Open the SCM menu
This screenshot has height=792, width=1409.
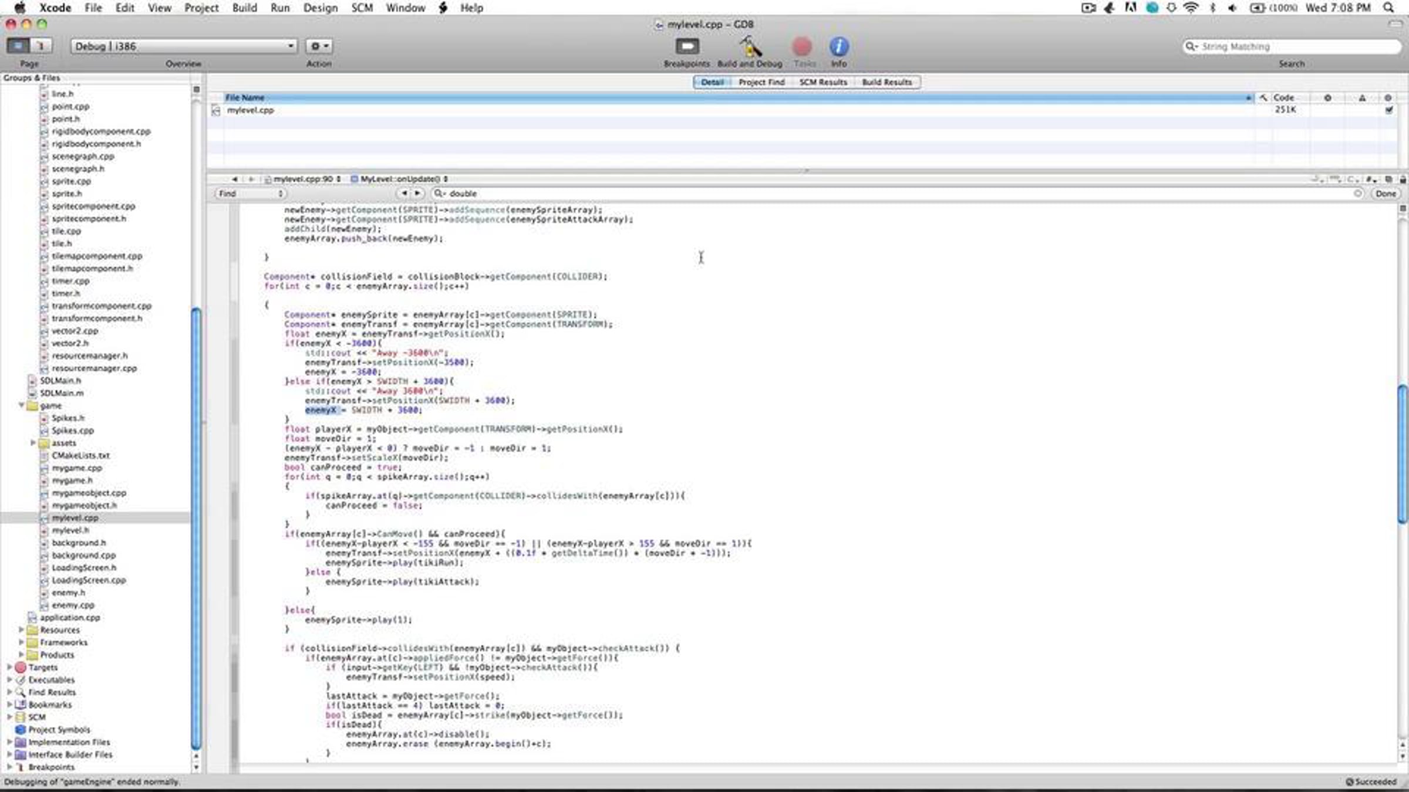[362, 8]
